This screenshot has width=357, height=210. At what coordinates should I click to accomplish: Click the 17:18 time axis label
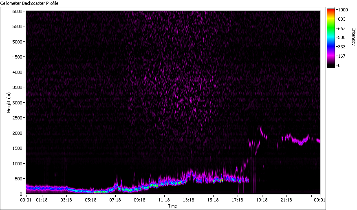click(x=238, y=200)
